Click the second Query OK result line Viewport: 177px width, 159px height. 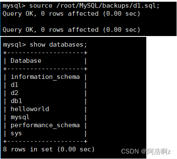click(x=71, y=30)
